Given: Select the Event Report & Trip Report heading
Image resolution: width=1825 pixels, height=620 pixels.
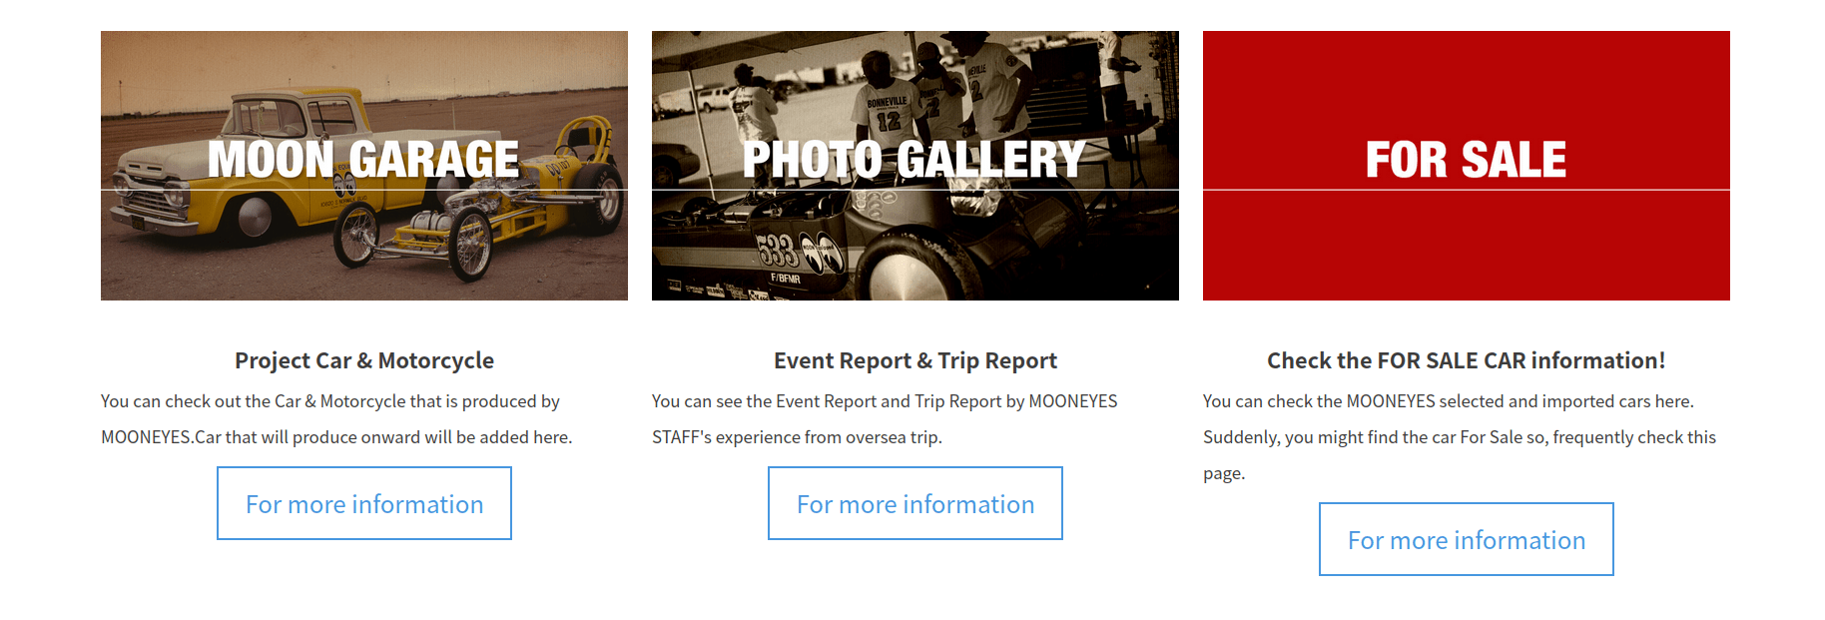Looking at the screenshot, I should (915, 360).
